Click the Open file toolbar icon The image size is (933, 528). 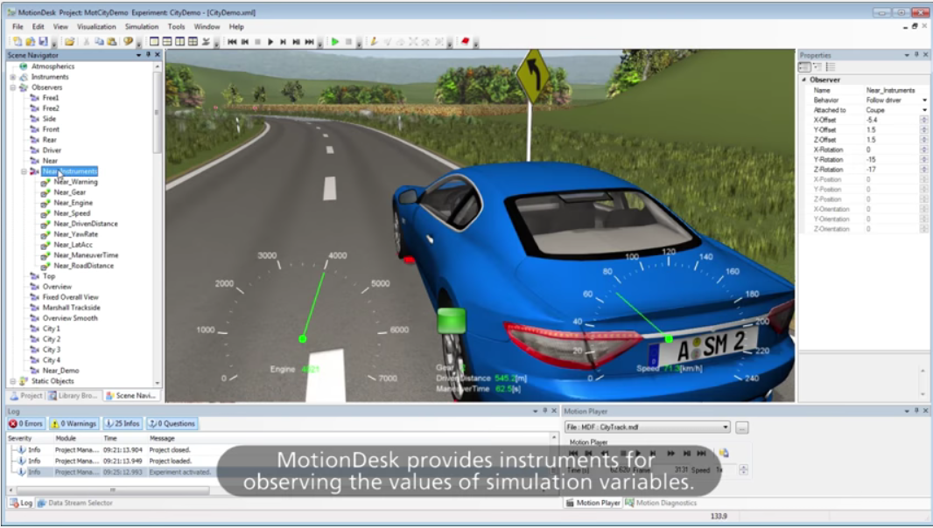pyautogui.click(x=30, y=42)
